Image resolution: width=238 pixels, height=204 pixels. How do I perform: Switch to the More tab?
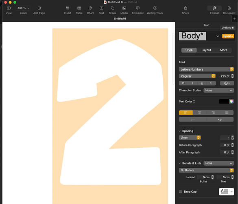(224, 50)
